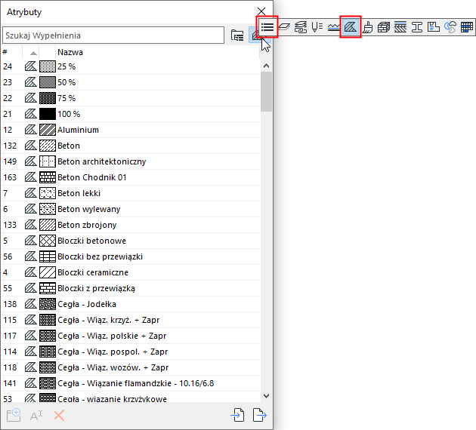476x430 pixels.
Task: Select Beton Chodnik 01 fill
Action: [131, 177]
